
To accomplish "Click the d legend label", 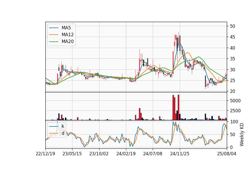I will (x=63, y=133).
